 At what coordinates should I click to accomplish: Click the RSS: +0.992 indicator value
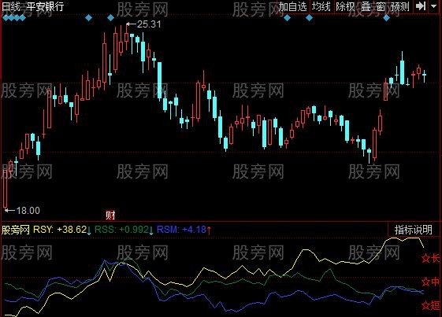click(x=121, y=230)
